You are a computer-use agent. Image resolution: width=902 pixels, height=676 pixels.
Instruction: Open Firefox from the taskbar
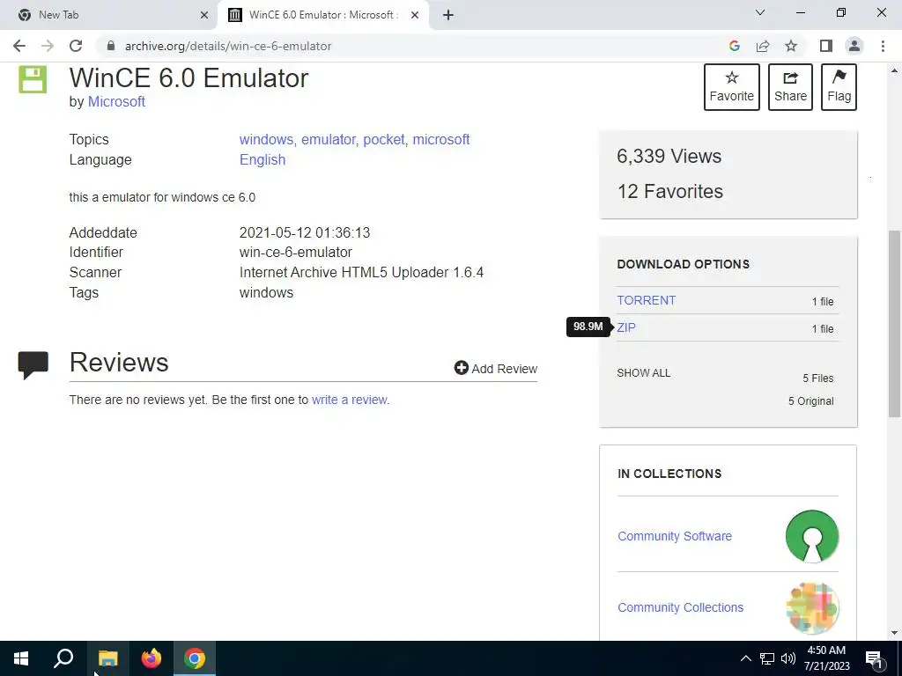click(x=152, y=658)
